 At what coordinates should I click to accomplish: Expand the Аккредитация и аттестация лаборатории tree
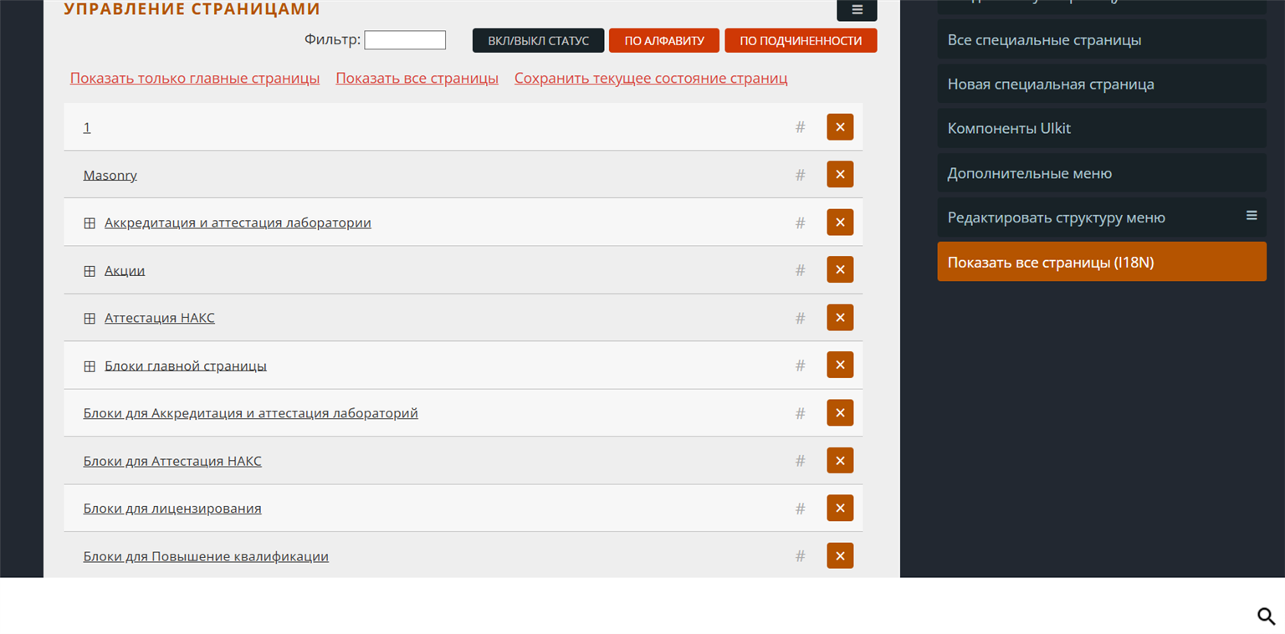[x=90, y=223]
